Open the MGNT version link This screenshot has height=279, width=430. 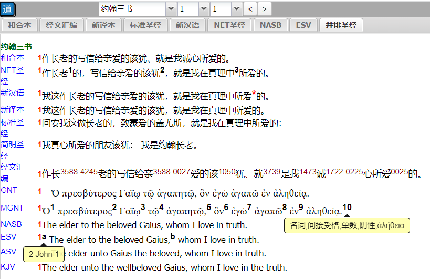point(12,208)
